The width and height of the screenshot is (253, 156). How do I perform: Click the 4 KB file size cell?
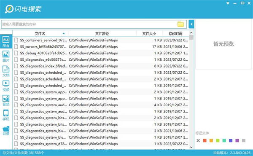[158, 105]
